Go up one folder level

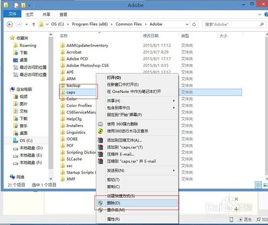[x=34, y=25]
